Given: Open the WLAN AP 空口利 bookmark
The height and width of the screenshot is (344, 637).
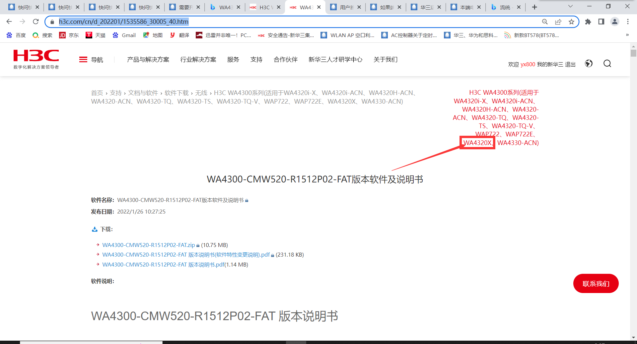Looking at the screenshot, I should [x=347, y=35].
